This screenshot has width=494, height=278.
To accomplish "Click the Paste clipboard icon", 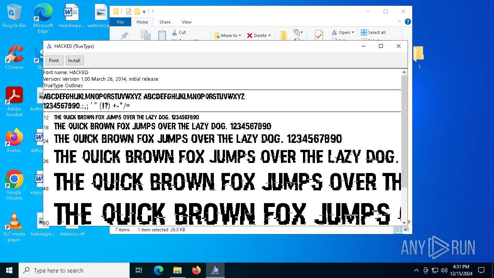I will click(x=162, y=36).
